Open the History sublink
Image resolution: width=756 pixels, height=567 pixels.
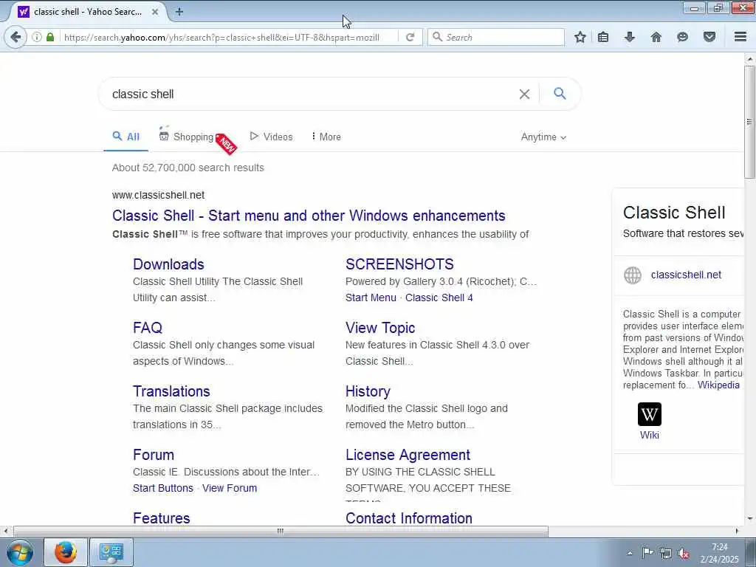click(x=368, y=391)
